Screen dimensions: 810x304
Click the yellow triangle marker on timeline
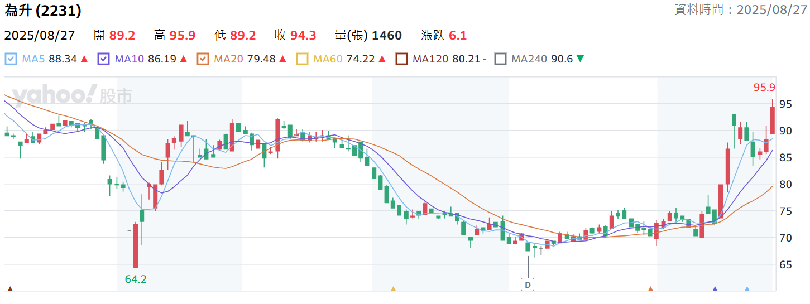[x=393, y=289]
